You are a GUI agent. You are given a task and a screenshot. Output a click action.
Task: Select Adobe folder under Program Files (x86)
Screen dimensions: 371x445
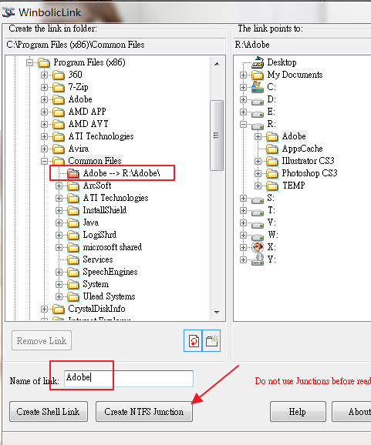pos(80,99)
